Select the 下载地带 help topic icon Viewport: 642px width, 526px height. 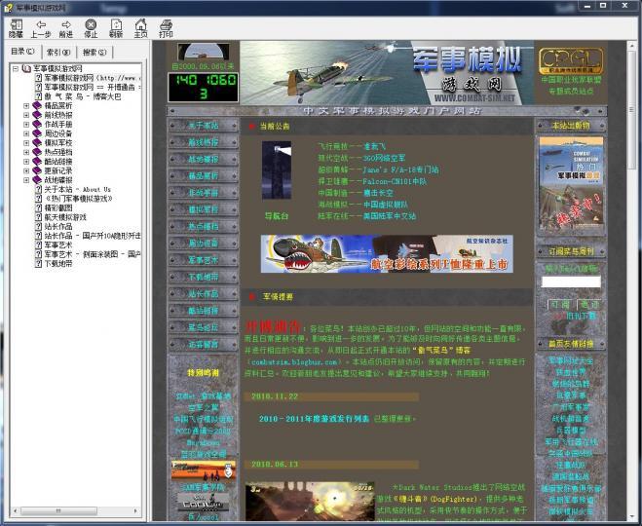tap(38, 263)
